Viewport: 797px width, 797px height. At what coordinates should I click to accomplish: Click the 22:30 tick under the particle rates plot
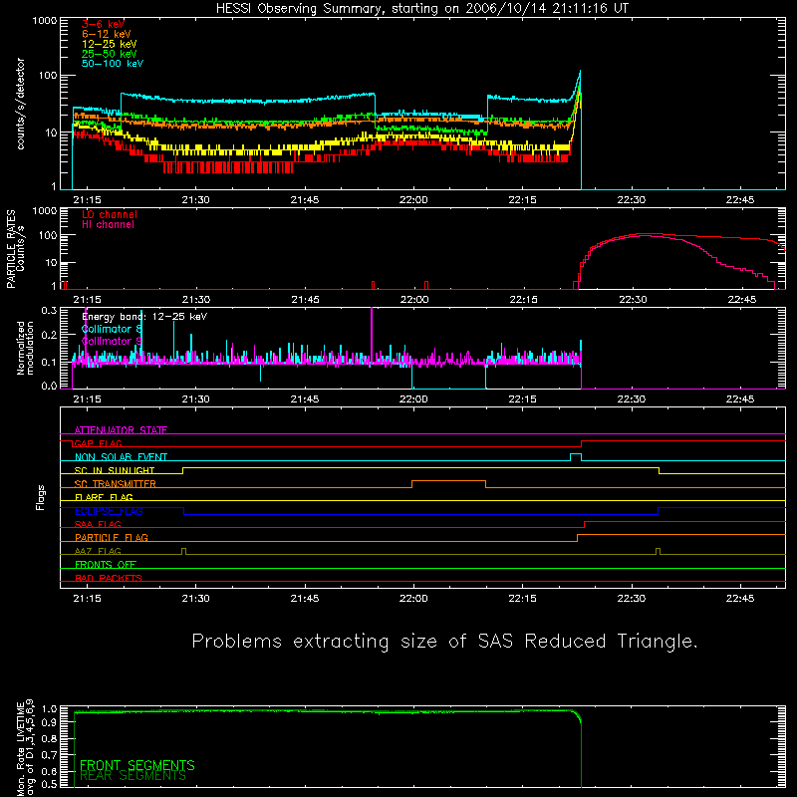tap(632, 300)
